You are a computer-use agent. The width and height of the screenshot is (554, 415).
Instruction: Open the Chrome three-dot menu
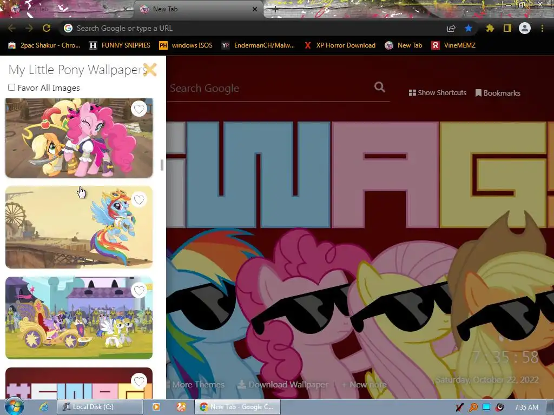(x=542, y=28)
